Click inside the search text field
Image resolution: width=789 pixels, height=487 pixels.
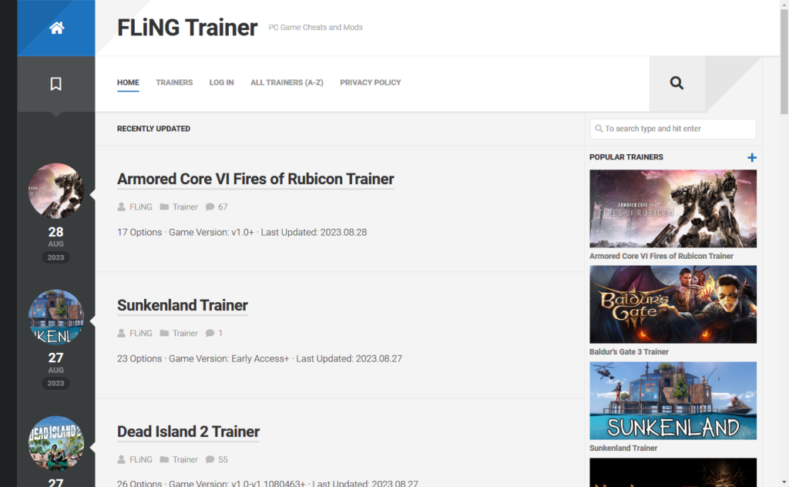point(673,129)
